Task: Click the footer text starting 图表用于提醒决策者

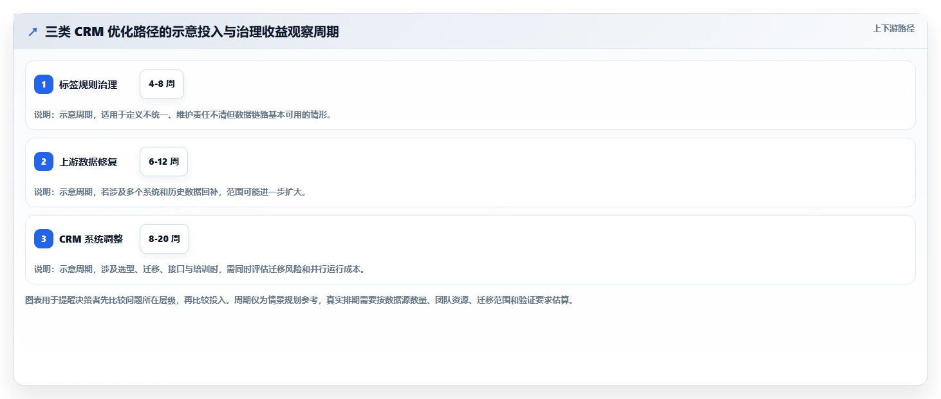Action: (299, 300)
